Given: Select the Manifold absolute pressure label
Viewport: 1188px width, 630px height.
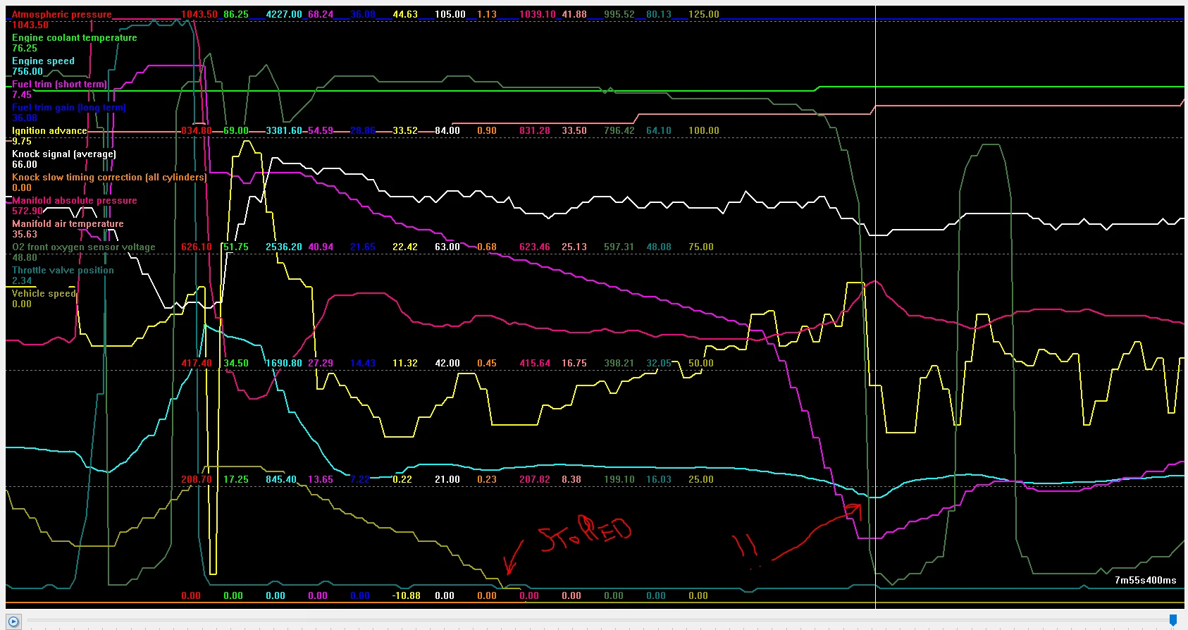Looking at the screenshot, I should (75, 200).
